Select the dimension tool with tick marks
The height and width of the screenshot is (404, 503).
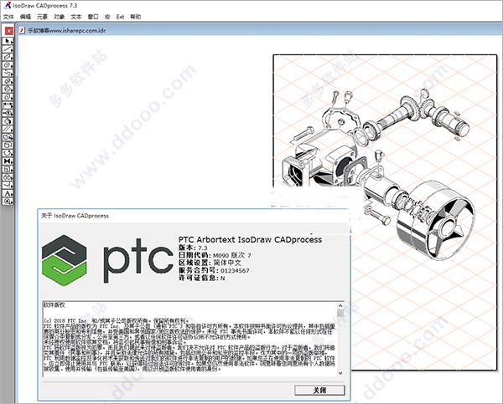8,105
